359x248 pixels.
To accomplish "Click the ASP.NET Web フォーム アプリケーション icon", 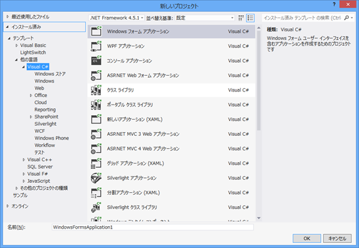I will point(96,75).
